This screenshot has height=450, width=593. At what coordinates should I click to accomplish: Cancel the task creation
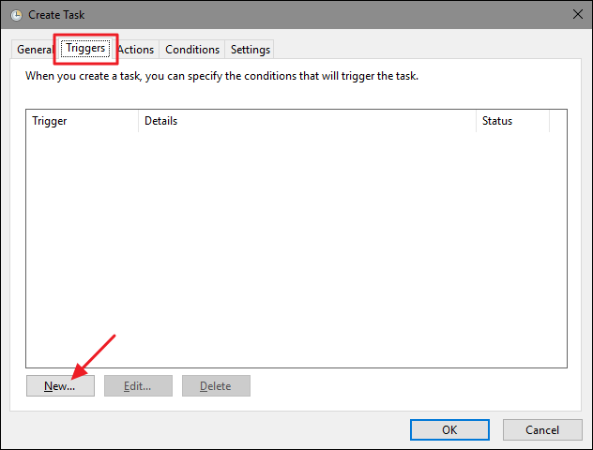[542, 429]
